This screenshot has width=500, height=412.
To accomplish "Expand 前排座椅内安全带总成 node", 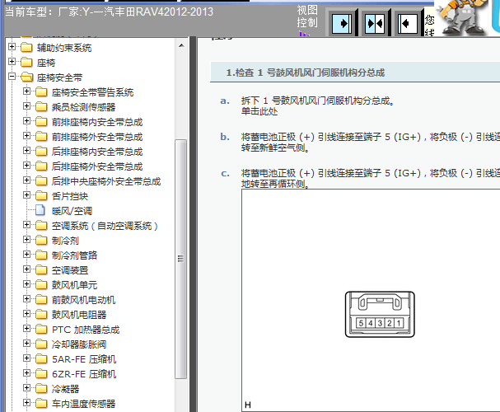I will point(27,121).
